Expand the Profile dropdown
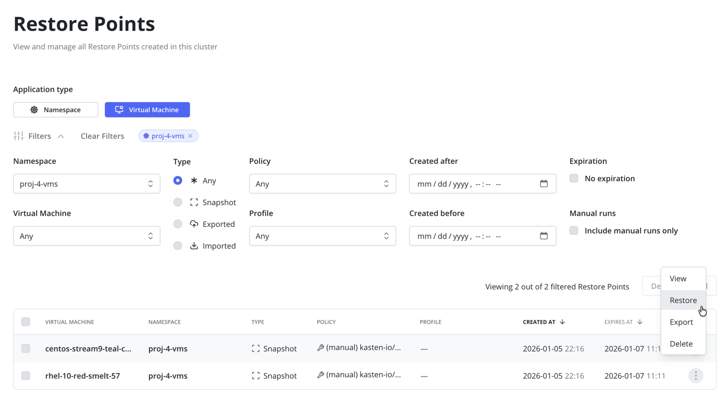The width and height of the screenshot is (726, 407). point(322,236)
